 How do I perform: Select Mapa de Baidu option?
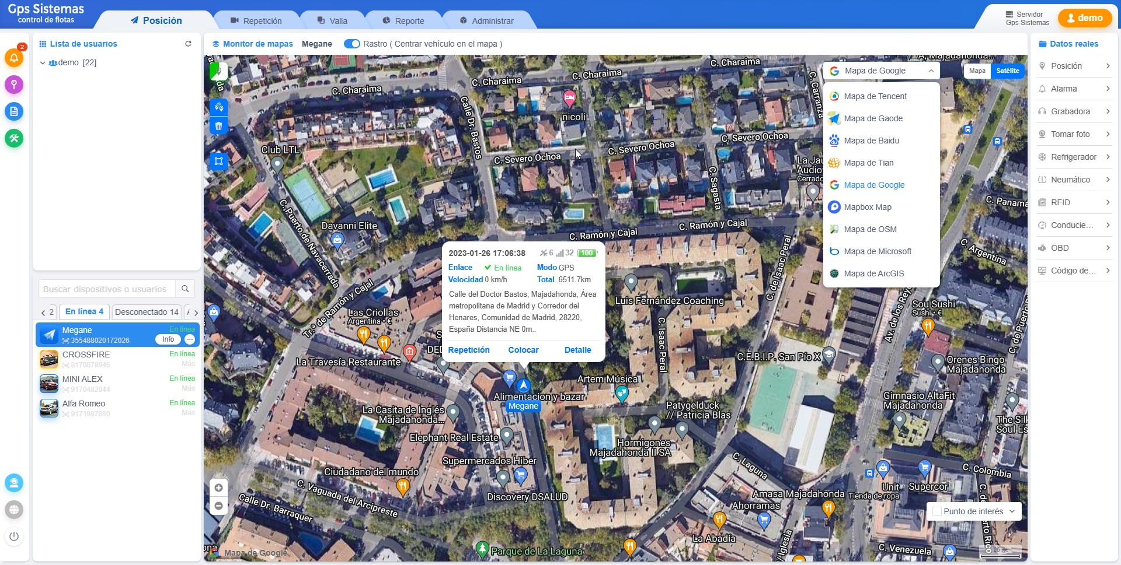(881, 141)
